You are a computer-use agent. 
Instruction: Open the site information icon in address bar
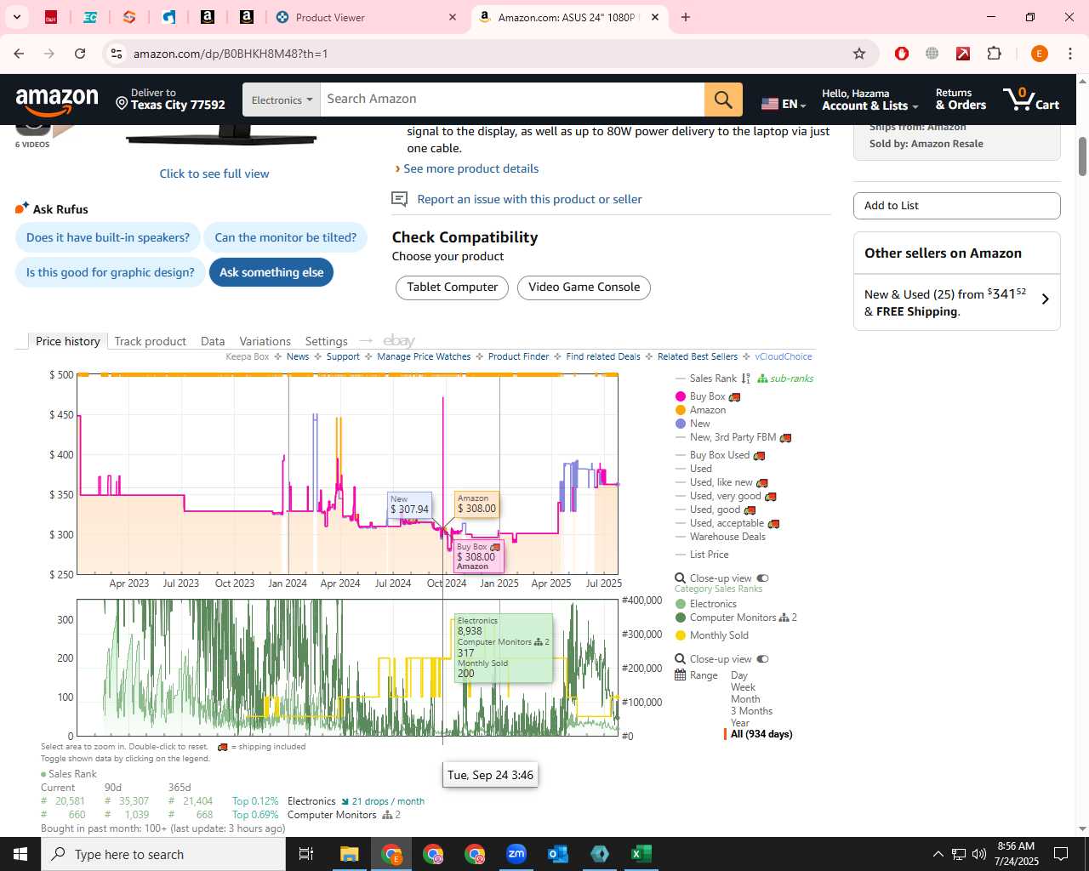pos(117,54)
